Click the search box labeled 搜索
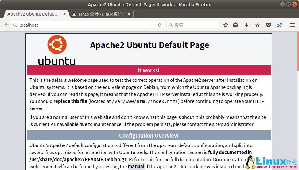 pyautogui.click(x=193, y=25)
